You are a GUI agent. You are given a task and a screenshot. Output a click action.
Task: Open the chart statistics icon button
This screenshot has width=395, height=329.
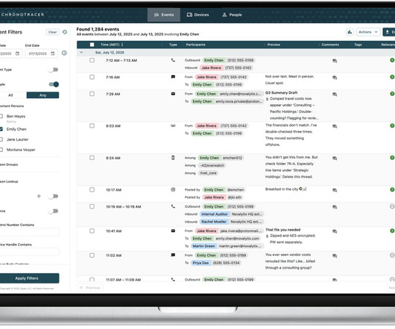(x=350, y=32)
